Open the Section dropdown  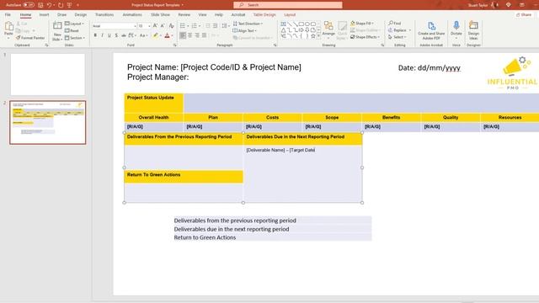point(75,38)
